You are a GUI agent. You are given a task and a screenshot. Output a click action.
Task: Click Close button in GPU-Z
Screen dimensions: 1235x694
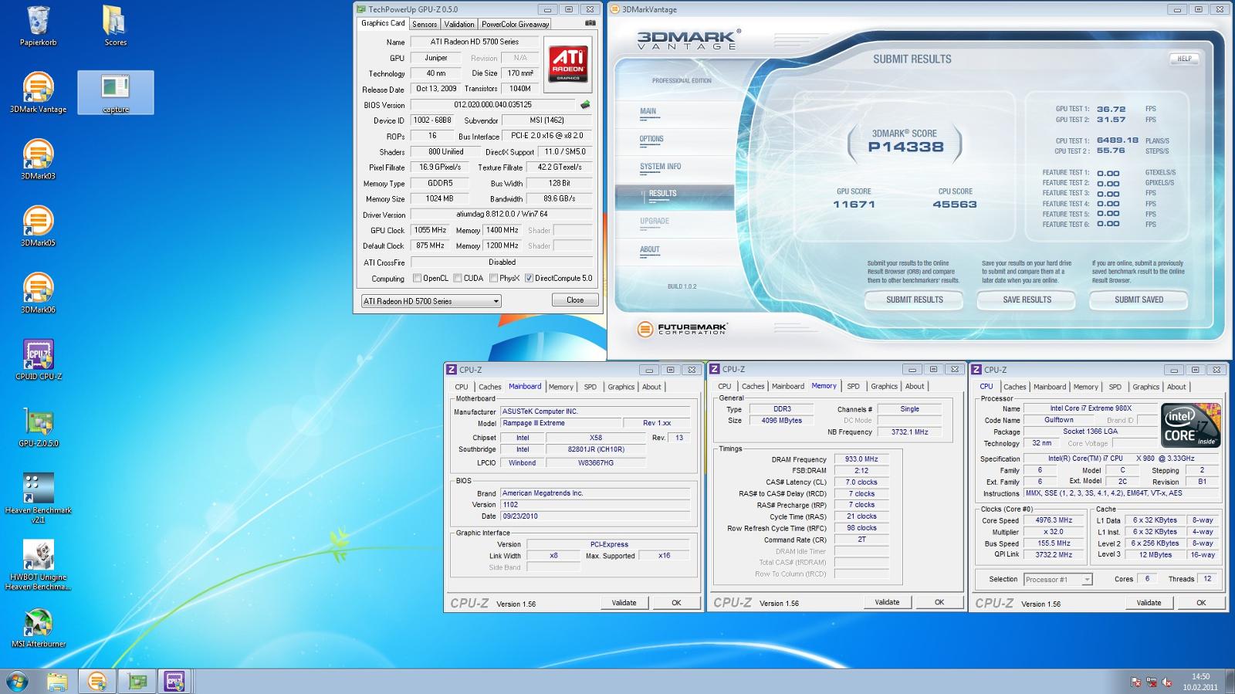(x=575, y=300)
